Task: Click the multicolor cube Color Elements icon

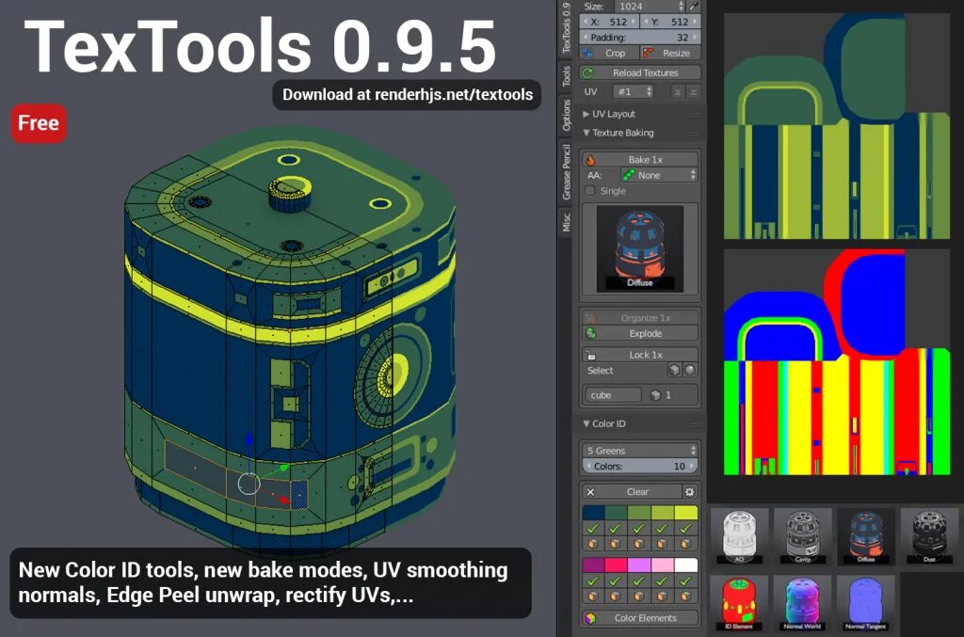Action: click(590, 618)
